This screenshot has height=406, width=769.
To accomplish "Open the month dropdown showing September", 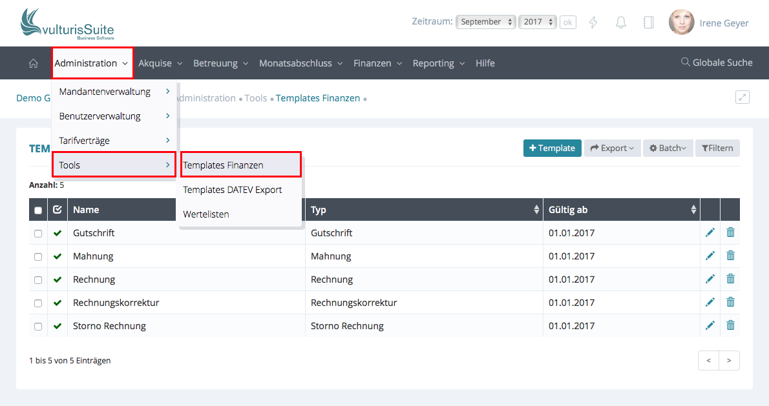I will 486,22.
